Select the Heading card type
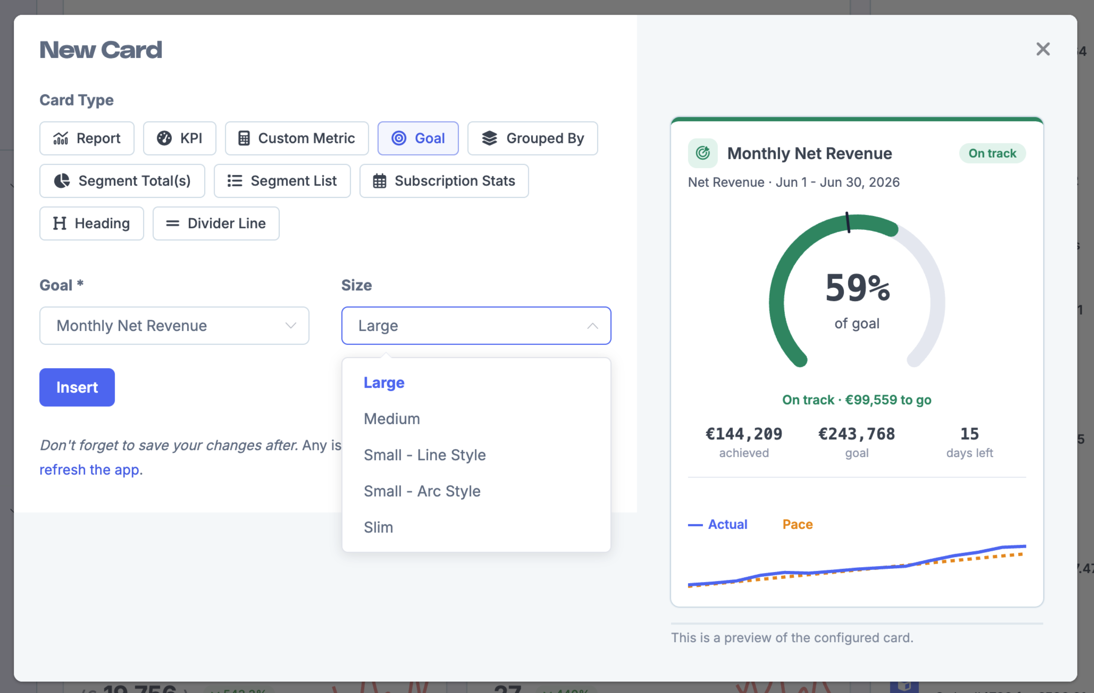Image resolution: width=1094 pixels, height=693 pixels. (x=91, y=223)
